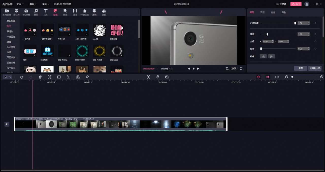Click the 不透明度 opacity slider handle

[x=295, y=23]
